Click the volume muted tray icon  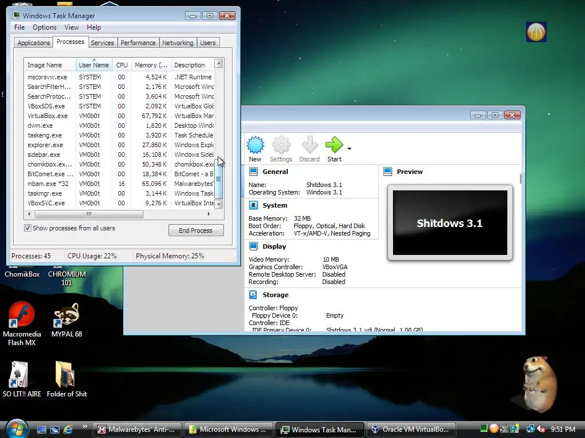pos(541,429)
